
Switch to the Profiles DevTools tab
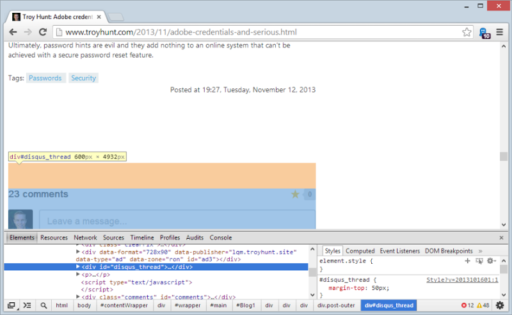170,238
